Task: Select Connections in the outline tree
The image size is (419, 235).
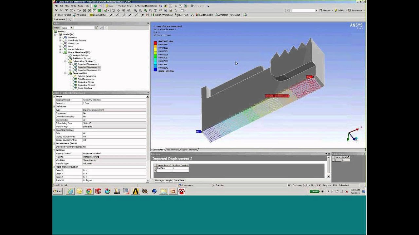Action: pyautogui.click(x=73, y=43)
